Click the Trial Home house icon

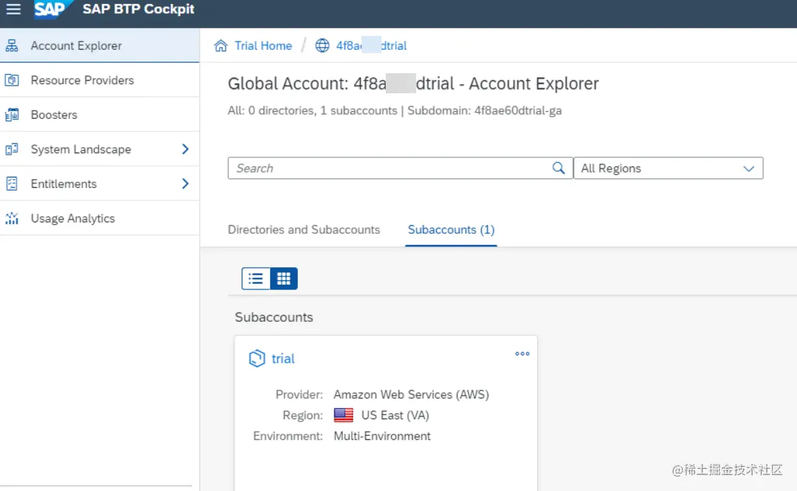click(221, 46)
